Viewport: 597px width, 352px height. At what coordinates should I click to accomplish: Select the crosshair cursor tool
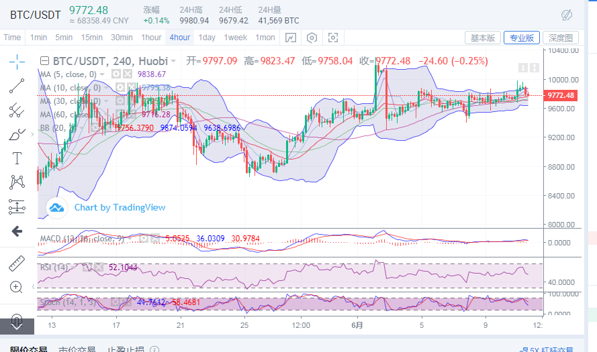click(17, 61)
